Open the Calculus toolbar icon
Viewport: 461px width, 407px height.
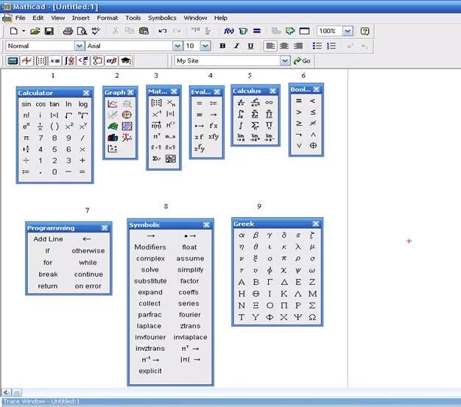(69, 61)
